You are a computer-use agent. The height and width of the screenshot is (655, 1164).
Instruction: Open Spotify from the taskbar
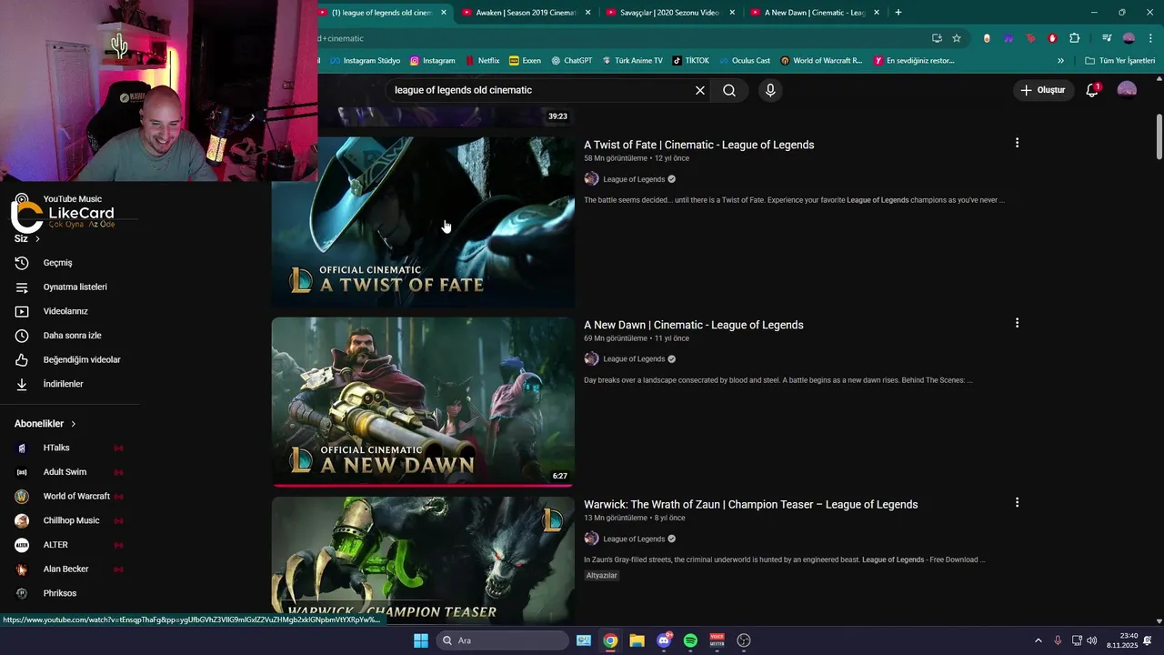click(690, 640)
